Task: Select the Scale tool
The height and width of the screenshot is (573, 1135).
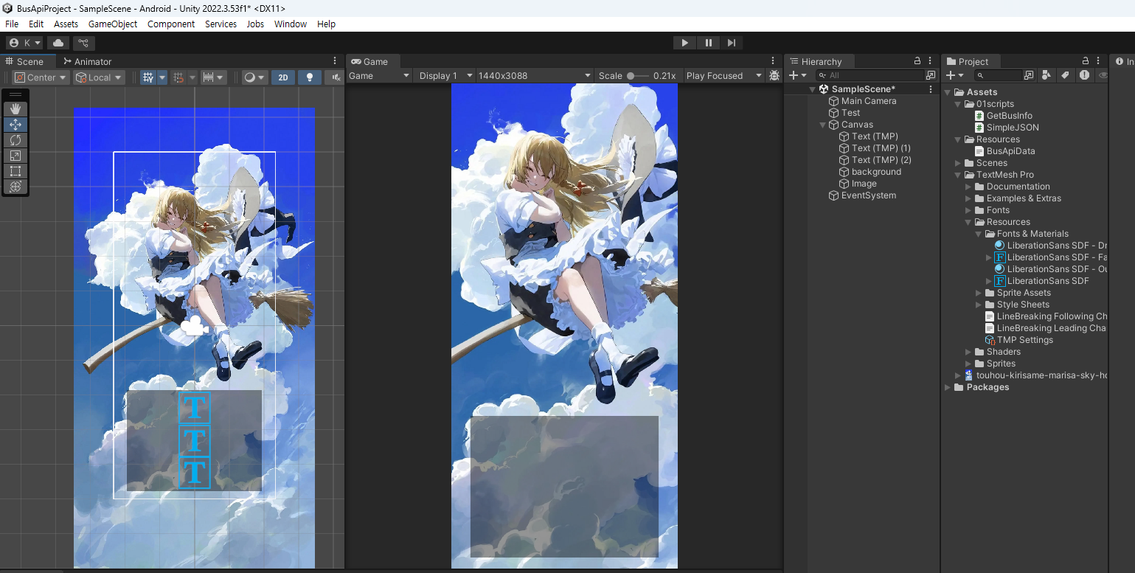Action: coord(15,156)
